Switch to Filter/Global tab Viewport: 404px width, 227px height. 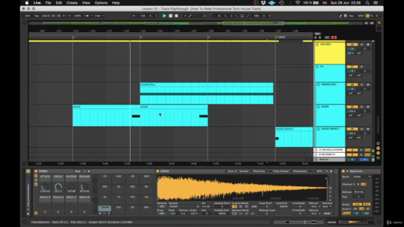[280, 171]
